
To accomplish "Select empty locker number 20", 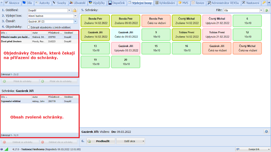I will pos(125,62).
